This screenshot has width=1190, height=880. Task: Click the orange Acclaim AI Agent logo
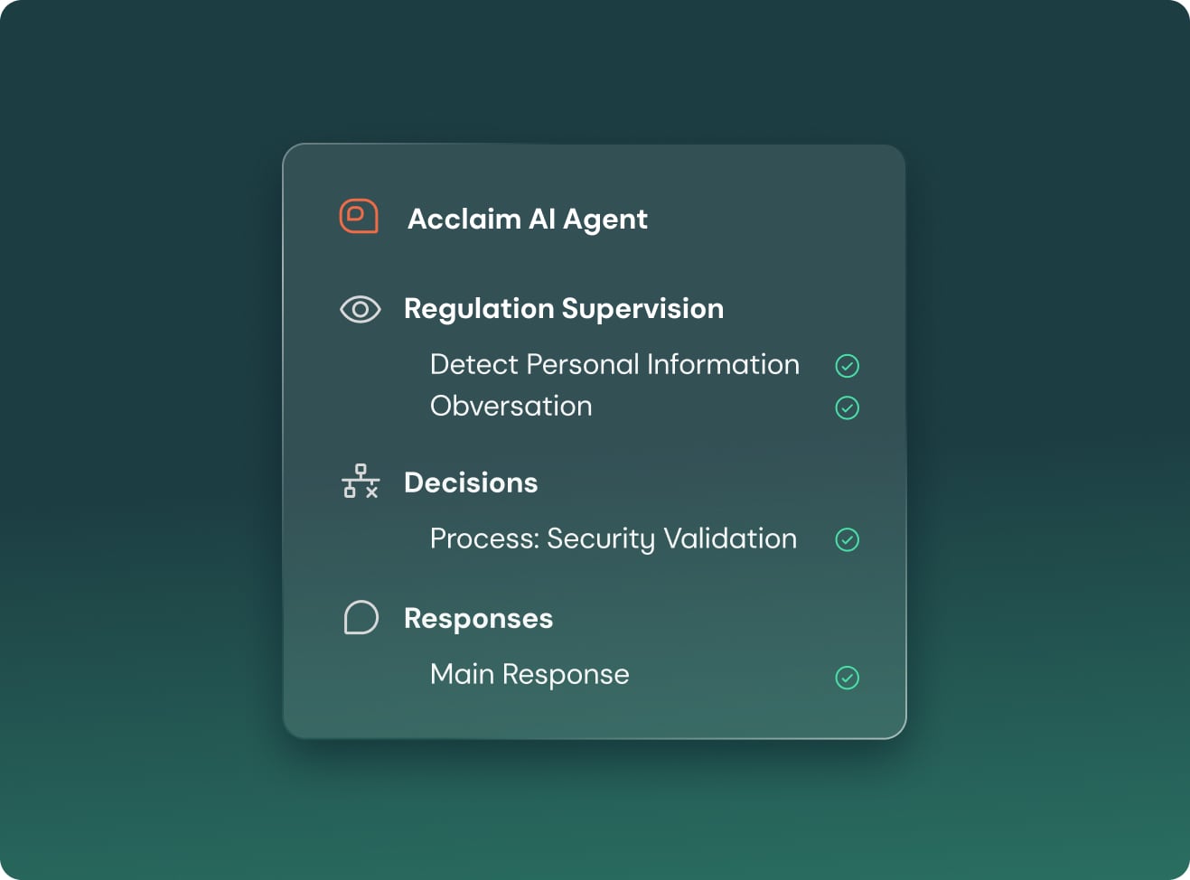pyautogui.click(x=359, y=216)
